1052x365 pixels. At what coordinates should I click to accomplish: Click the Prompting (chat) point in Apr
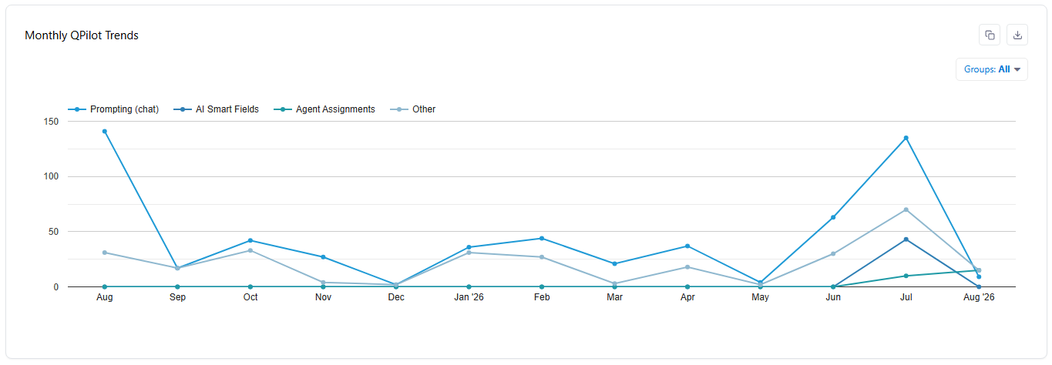click(x=687, y=246)
